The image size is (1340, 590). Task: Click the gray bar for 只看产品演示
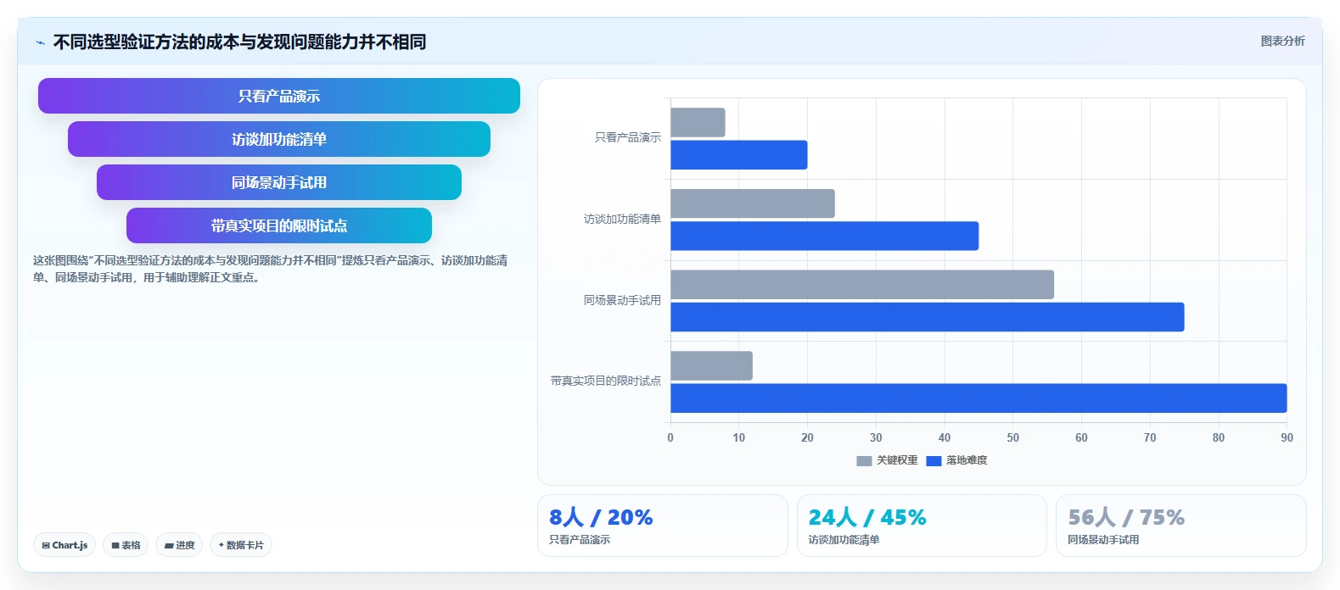tap(698, 122)
